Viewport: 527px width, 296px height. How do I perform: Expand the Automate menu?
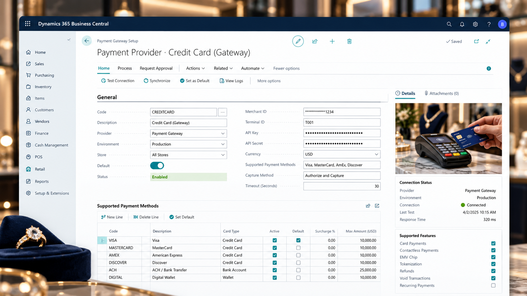coord(252,68)
